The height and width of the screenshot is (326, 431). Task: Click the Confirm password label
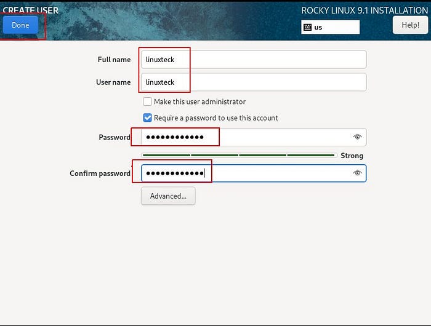[100, 173]
